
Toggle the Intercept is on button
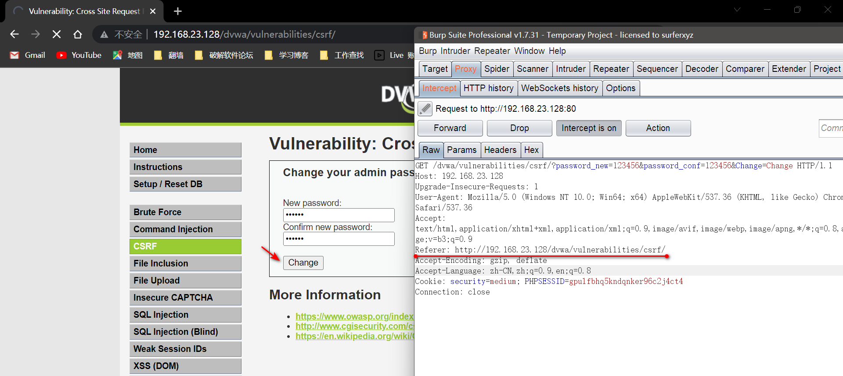(588, 128)
